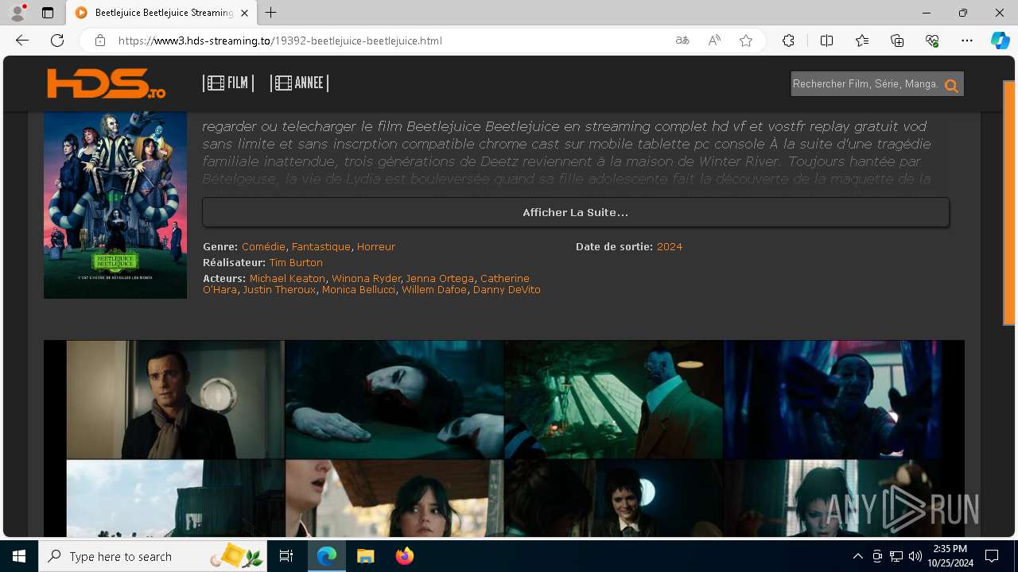Click still of man in scarf

[x=175, y=400]
